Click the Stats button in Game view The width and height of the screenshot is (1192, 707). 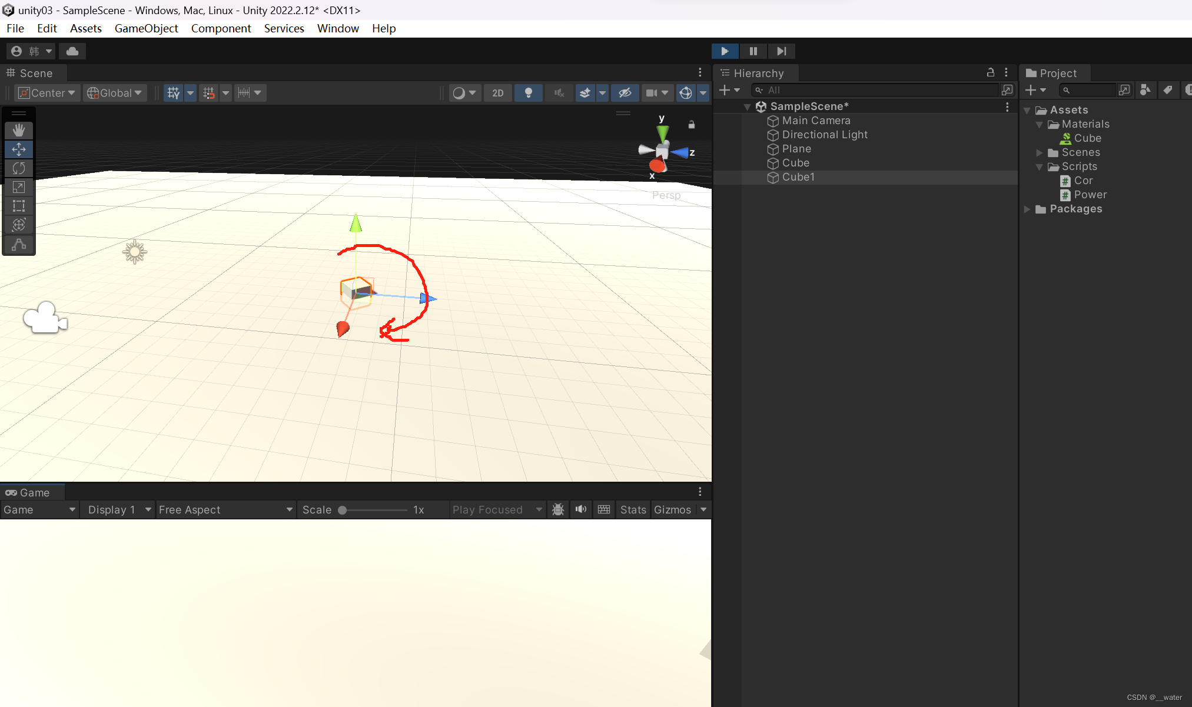point(633,509)
